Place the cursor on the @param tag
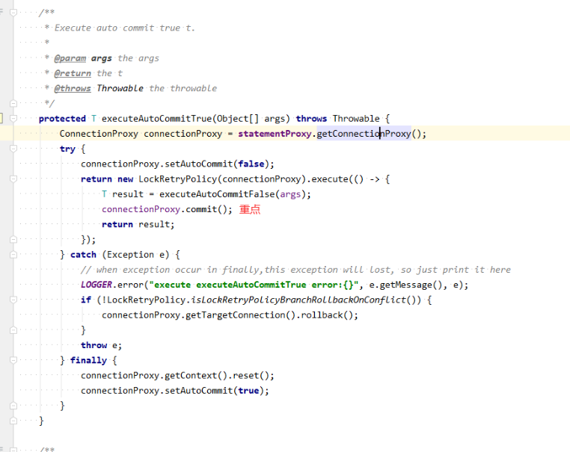The width and height of the screenshot is (570, 452). point(70,58)
